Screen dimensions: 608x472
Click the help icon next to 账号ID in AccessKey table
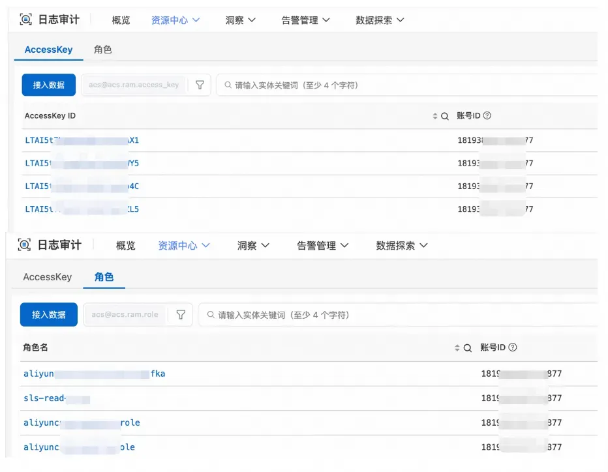[x=489, y=115]
